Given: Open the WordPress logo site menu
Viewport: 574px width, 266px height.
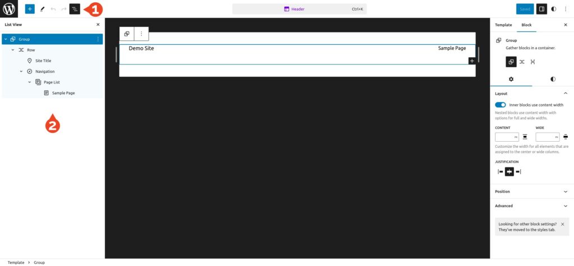Looking at the screenshot, I should [9, 9].
